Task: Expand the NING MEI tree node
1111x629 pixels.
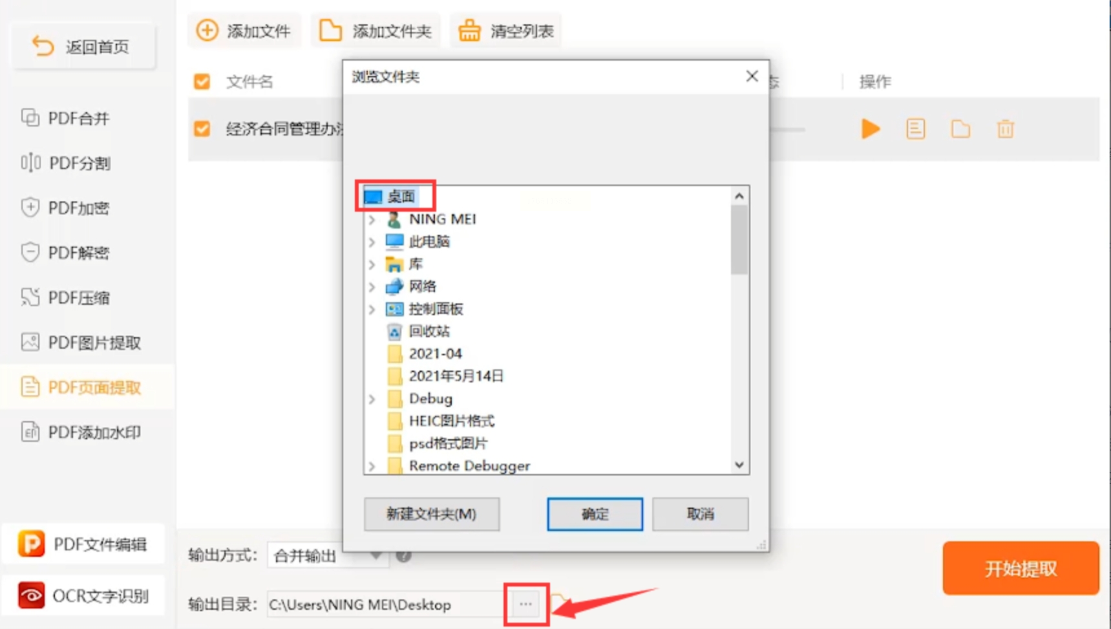Action: tap(372, 220)
